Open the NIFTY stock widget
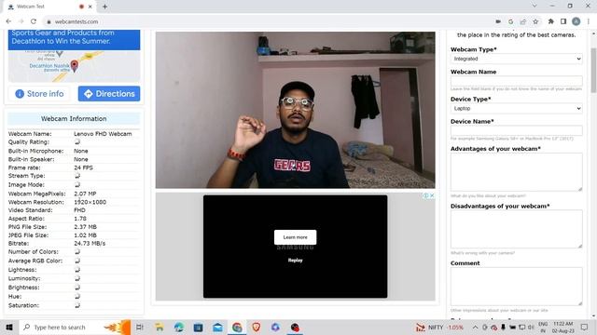This screenshot has height=335, width=597. 439,327
